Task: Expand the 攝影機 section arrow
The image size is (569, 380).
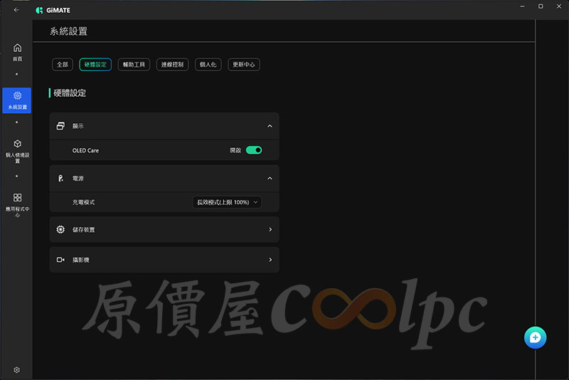Action: [x=270, y=260]
